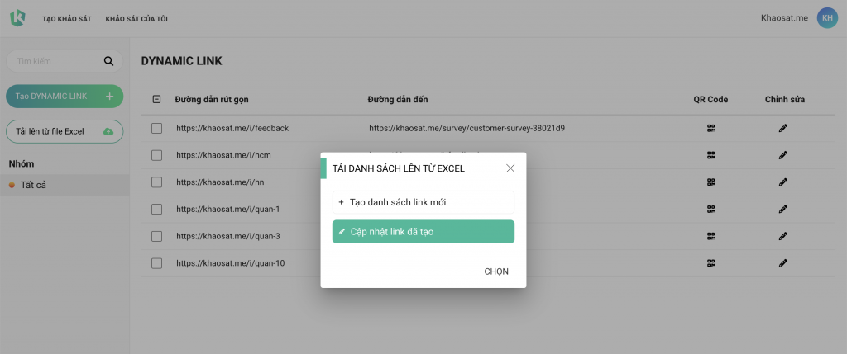Close the Excel upload dialog
847x354 pixels.
pos(510,168)
